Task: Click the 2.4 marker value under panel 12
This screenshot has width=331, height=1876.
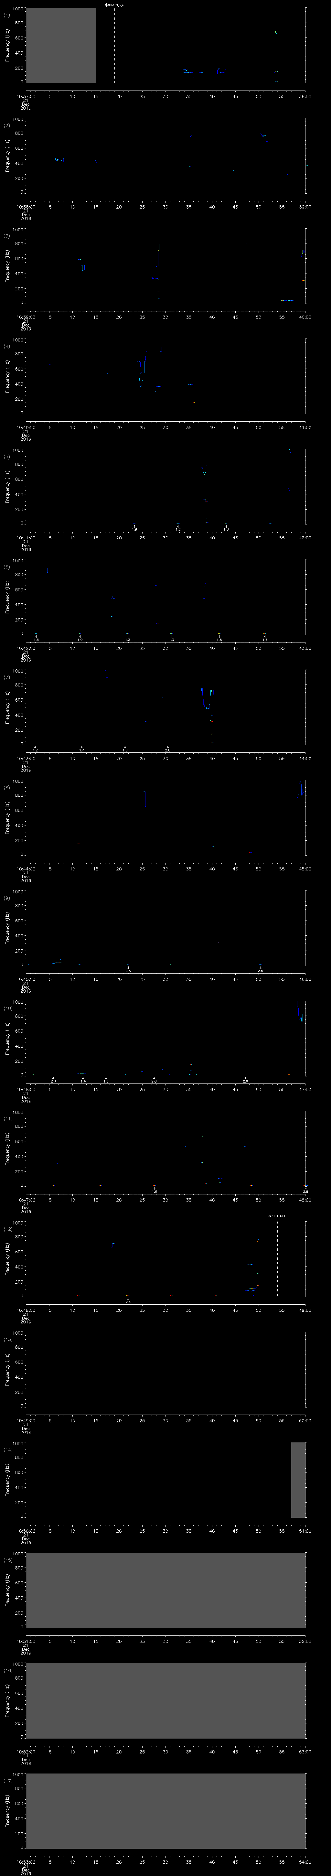Action: pos(128,1301)
